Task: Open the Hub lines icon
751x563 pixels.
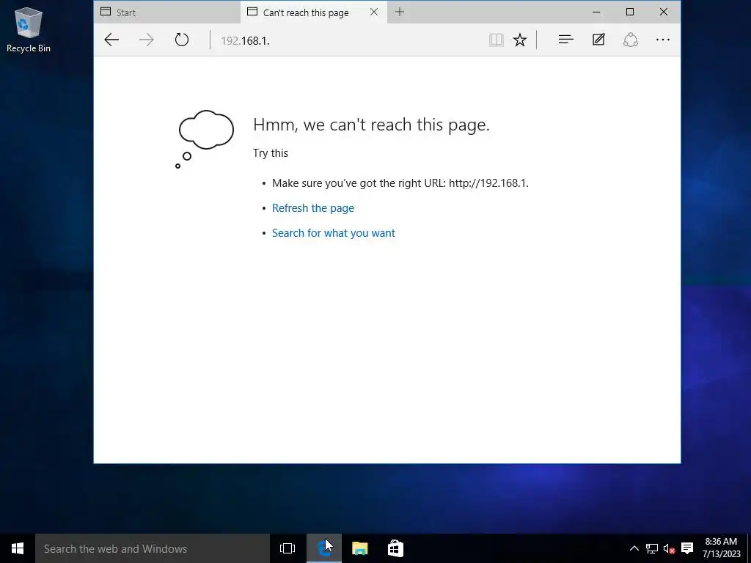Action: coord(565,40)
